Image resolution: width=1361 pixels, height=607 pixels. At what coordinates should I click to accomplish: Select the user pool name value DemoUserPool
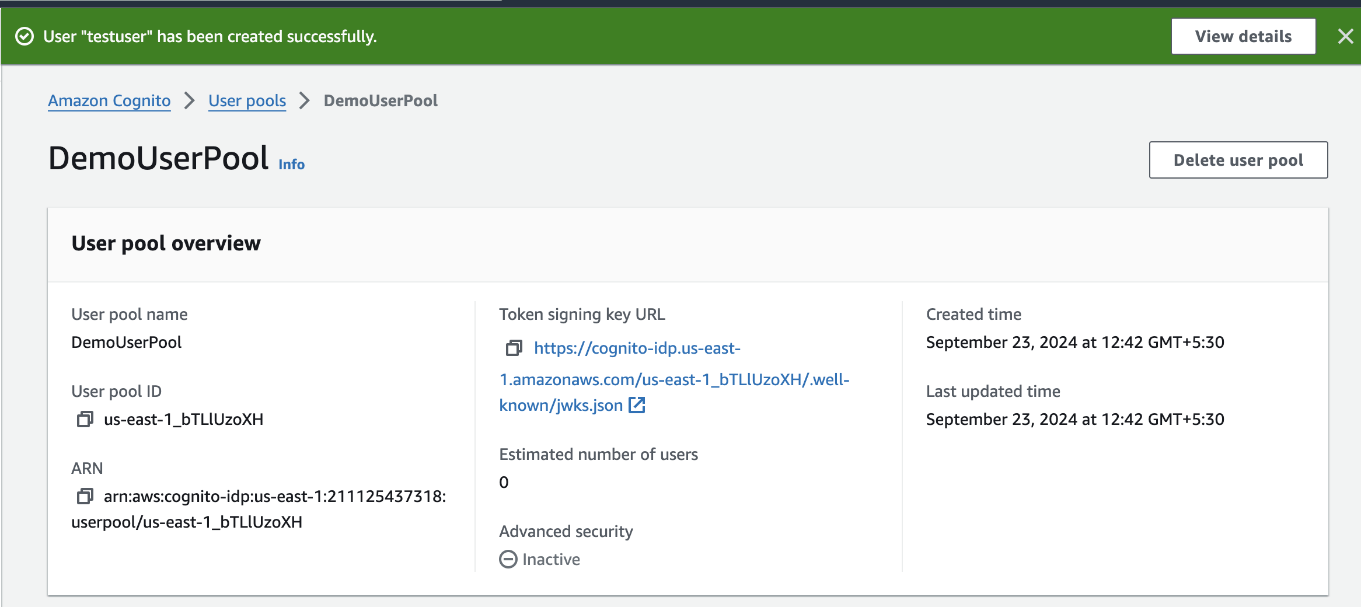pyautogui.click(x=127, y=342)
